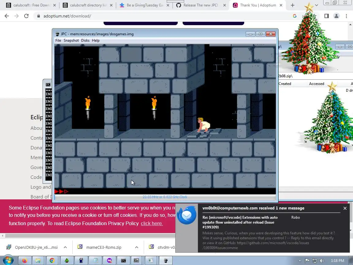Reload the Adoptium page
This screenshot has width=353, height=265.
click(26, 16)
